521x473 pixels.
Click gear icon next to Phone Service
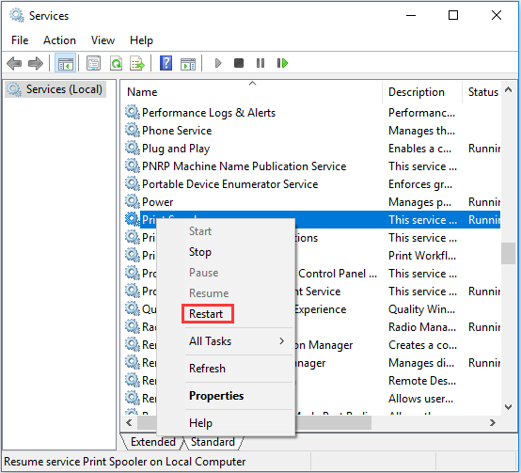133,130
